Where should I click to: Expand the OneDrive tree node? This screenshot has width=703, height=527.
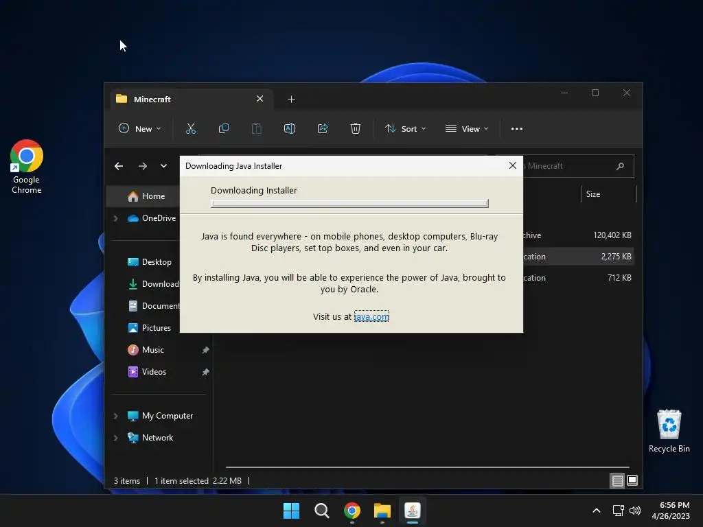point(115,218)
